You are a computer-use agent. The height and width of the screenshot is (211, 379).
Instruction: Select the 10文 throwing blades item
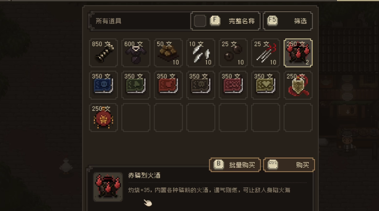(201, 53)
